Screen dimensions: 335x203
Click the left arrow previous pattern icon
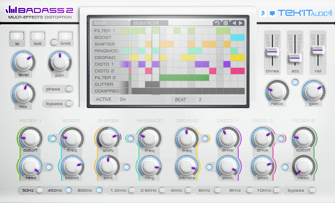[234, 23]
